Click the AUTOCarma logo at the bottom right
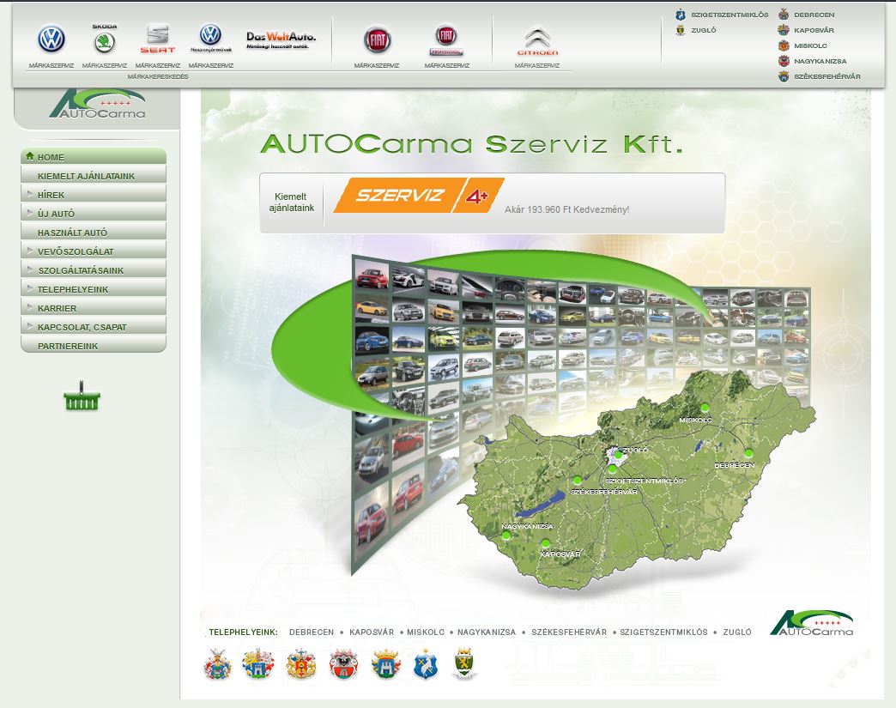 coord(811,623)
